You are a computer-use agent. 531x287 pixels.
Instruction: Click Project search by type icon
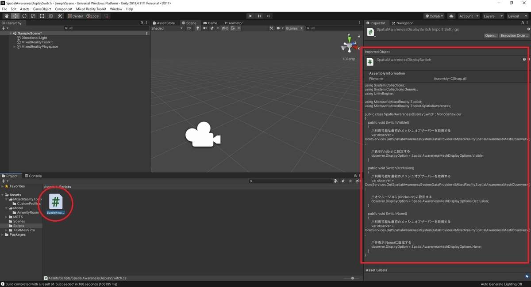click(336, 181)
